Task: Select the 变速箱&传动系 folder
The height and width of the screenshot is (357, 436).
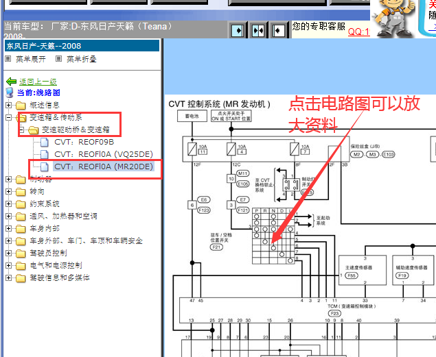Action: coord(56,118)
